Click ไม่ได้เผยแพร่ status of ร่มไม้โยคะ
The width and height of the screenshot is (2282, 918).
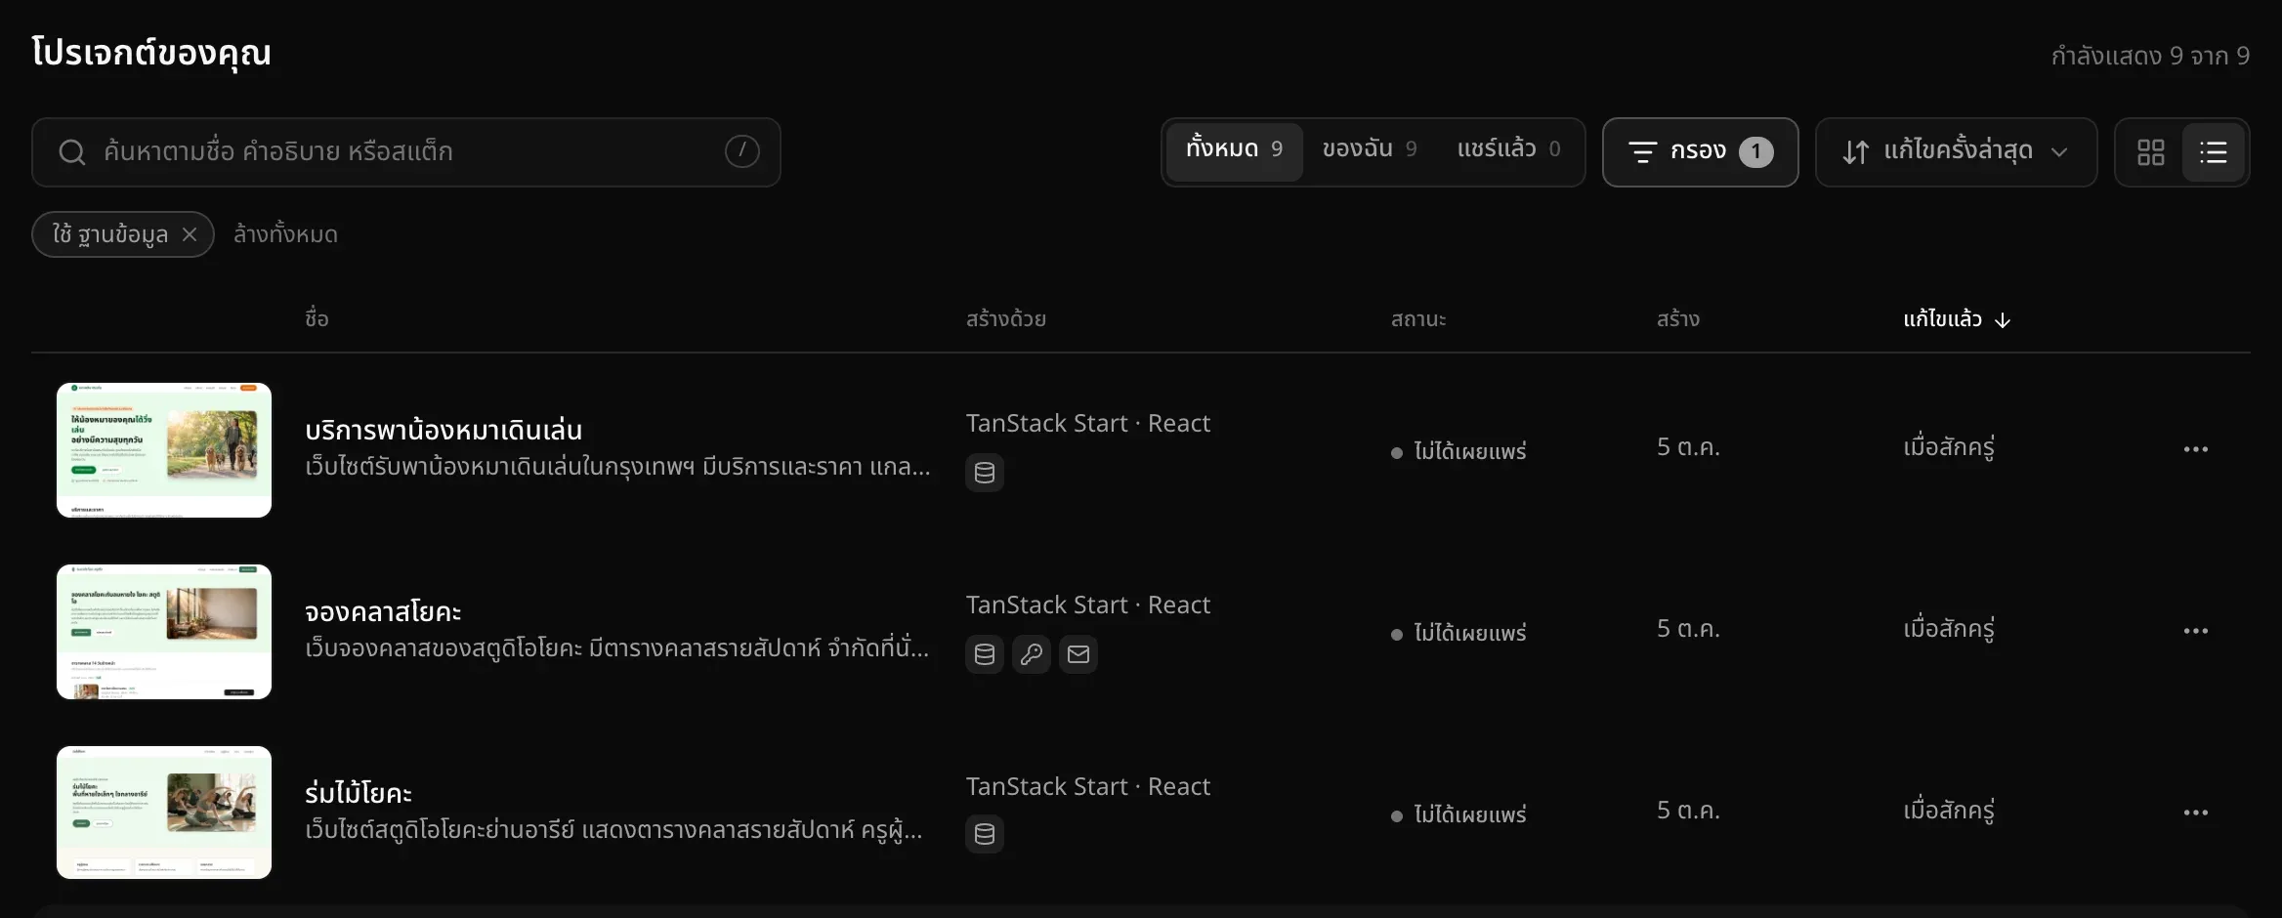point(1458,814)
